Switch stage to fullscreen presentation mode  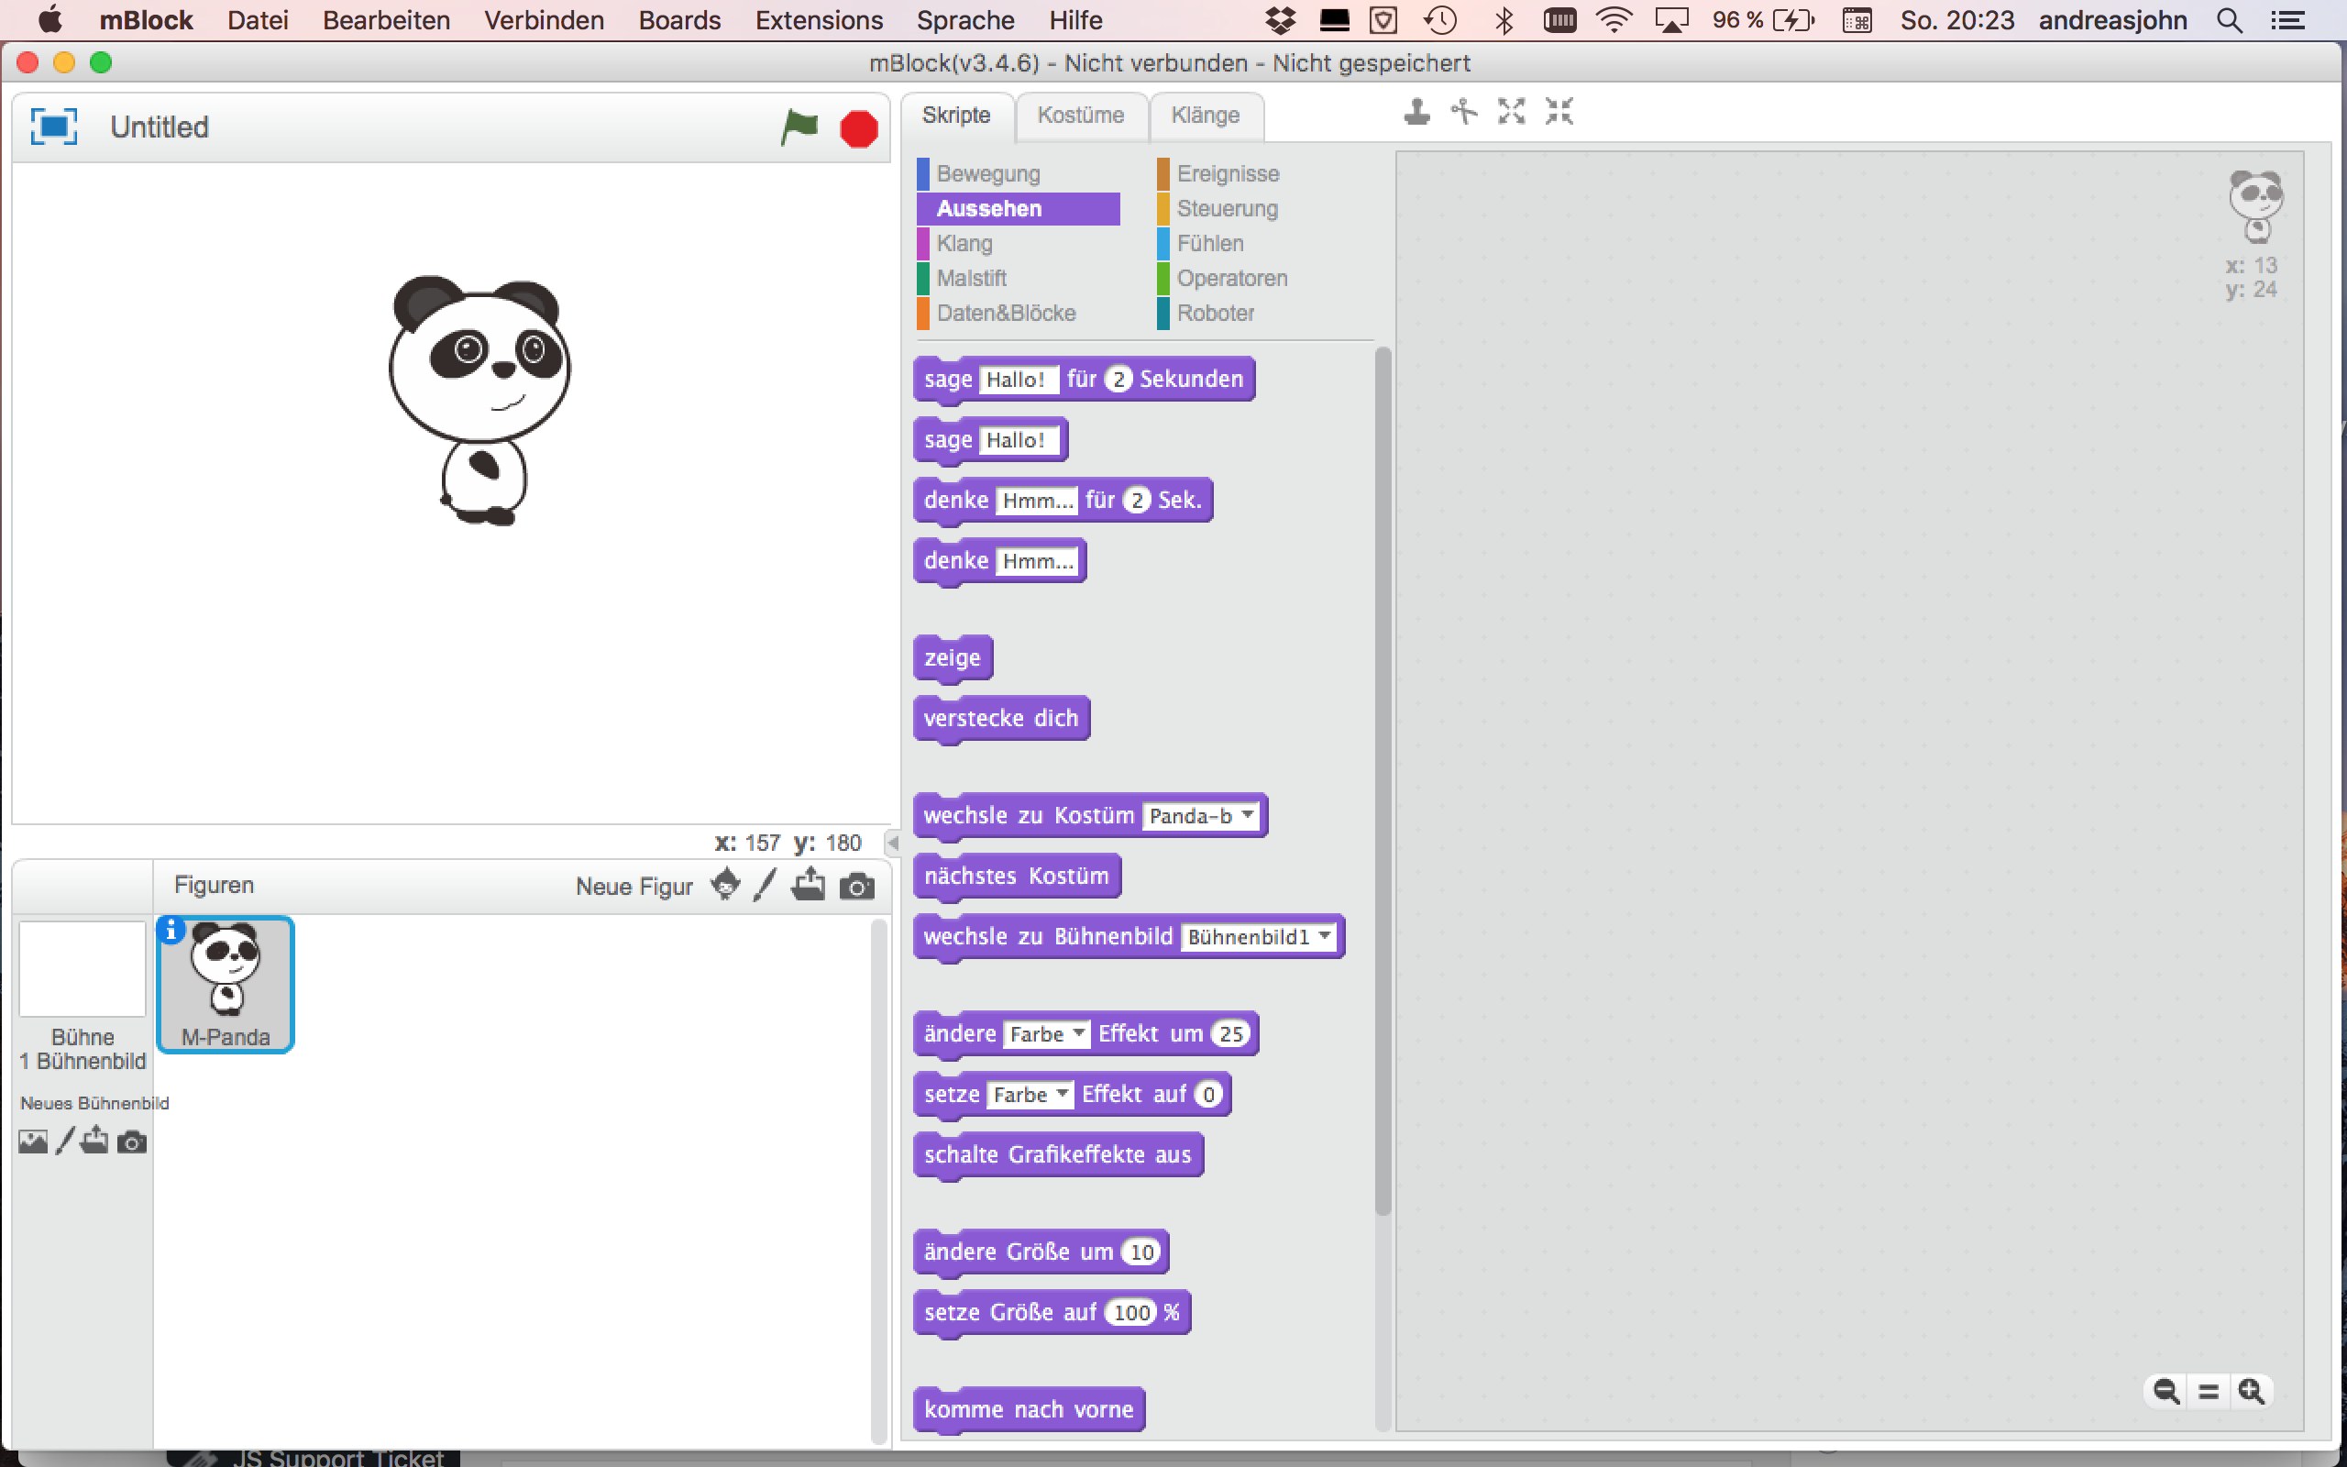pos(53,127)
